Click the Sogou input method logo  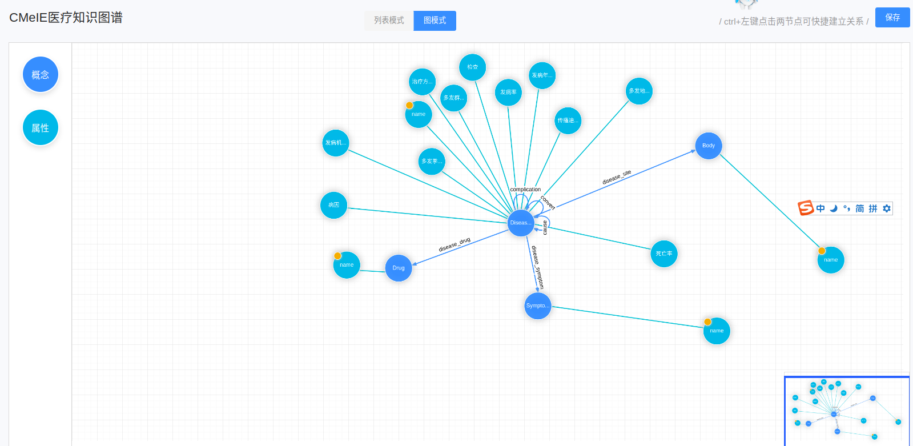[x=806, y=208]
